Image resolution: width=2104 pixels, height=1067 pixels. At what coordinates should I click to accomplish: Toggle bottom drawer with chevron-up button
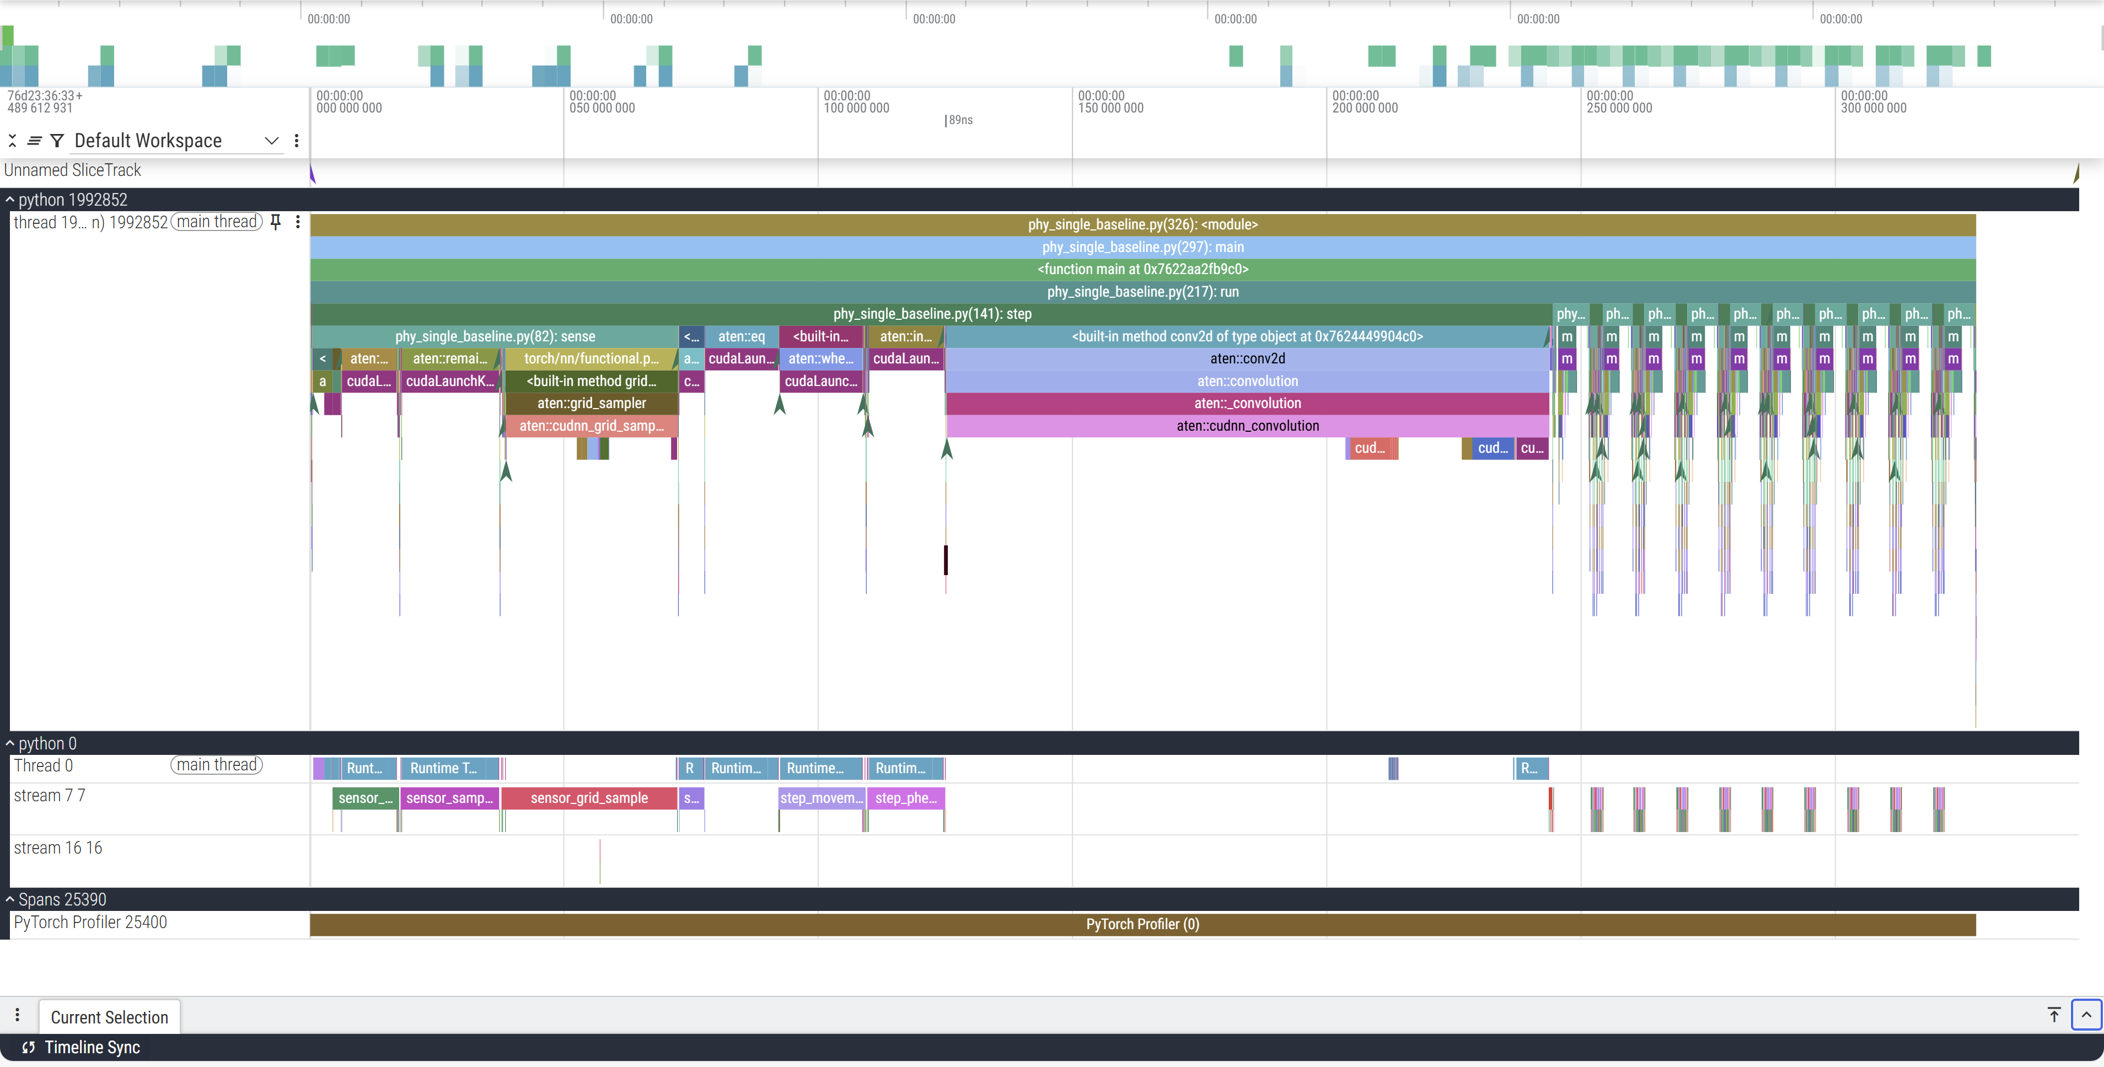[x=2085, y=1015]
